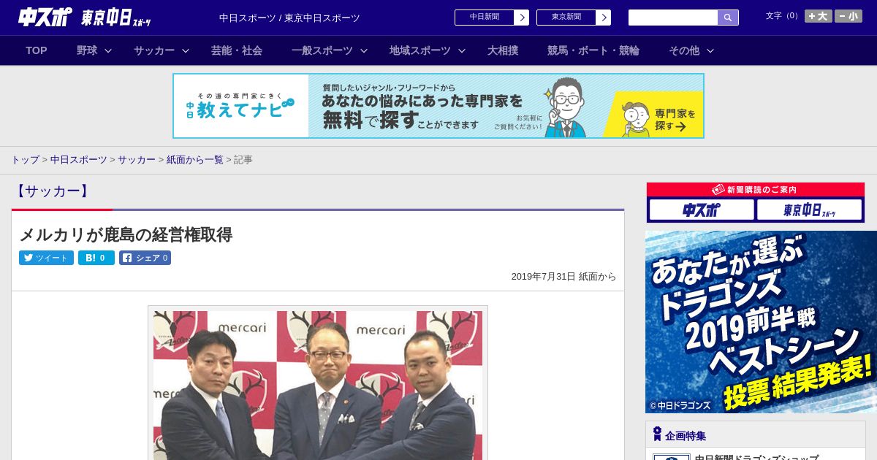
Task: Expand the 地域スポーツ dropdown chevron
Action: (462, 50)
